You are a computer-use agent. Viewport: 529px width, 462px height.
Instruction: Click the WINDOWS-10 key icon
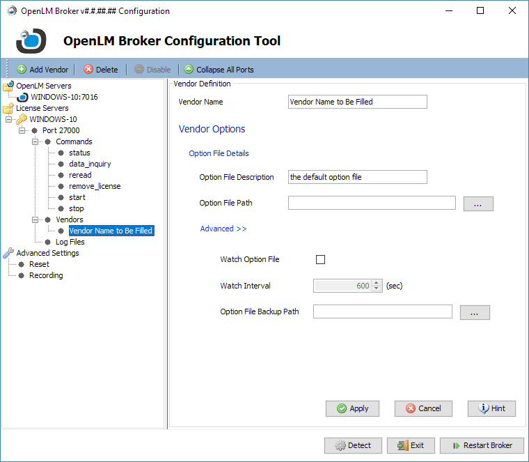pyautogui.click(x=22, y=119)
